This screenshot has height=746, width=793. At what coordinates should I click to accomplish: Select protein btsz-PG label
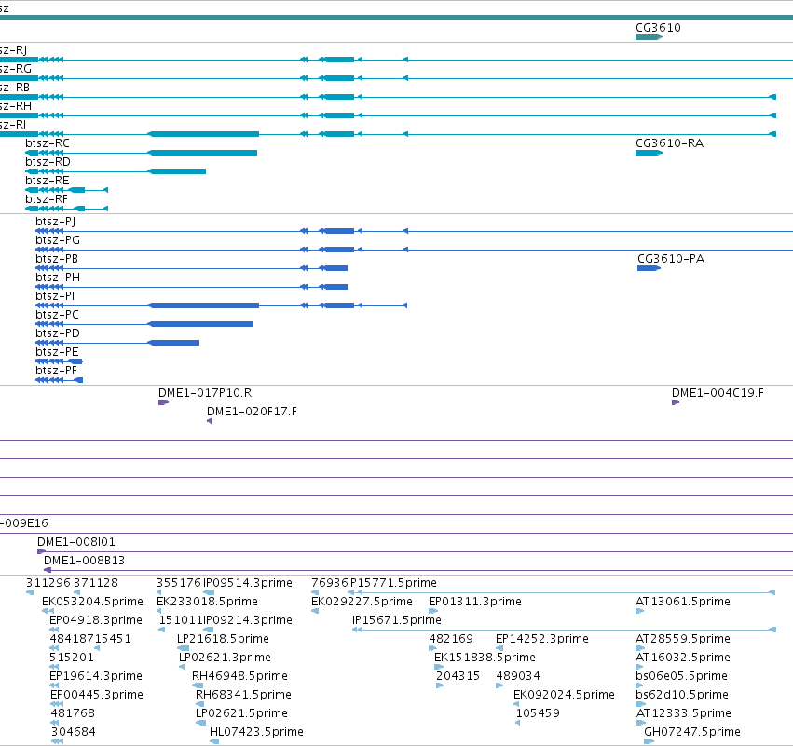pos(58,240)
